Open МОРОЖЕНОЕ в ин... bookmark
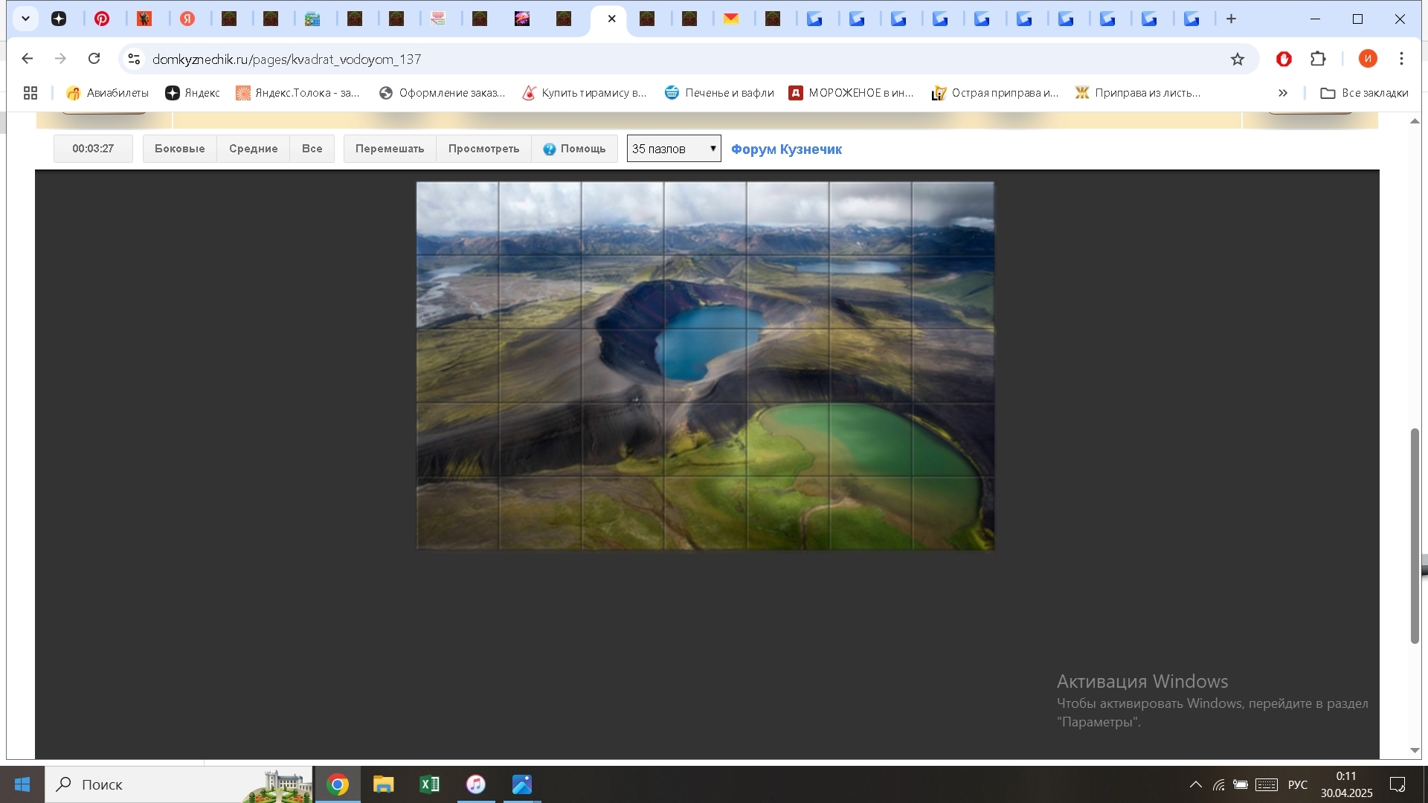Screen dimensions: 1428x803 pyautogui.click(x=852, y=93)
